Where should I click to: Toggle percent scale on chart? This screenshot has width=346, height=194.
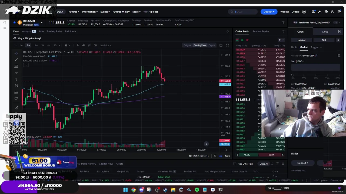(215, 156)
